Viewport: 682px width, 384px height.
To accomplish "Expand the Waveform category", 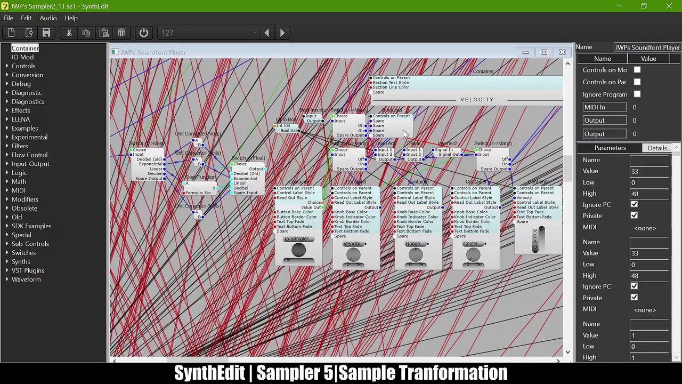I will click(7, 279).
